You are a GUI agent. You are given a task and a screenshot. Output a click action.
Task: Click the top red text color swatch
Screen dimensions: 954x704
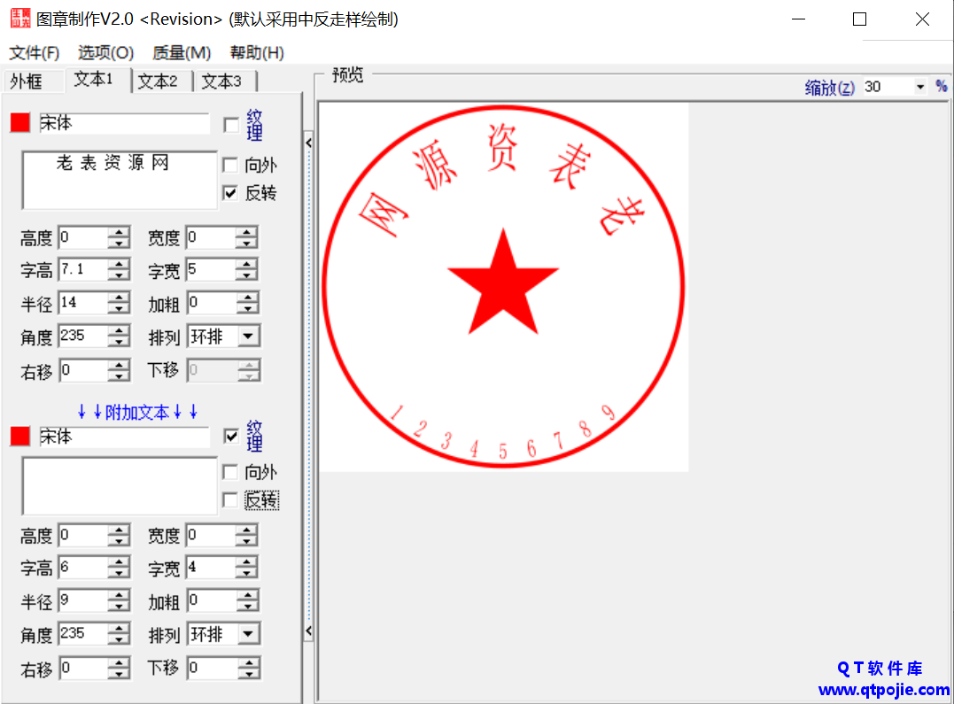[x=20, y=123]
